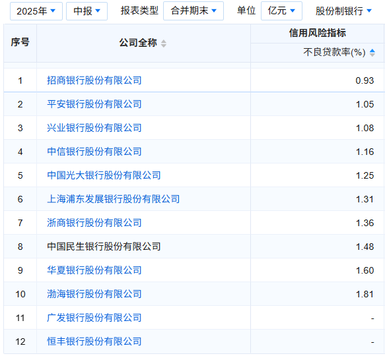Click the 1.48 value for 民生银行
The width and height of the screenshot is (385, 356).
(x=365, y=247)
